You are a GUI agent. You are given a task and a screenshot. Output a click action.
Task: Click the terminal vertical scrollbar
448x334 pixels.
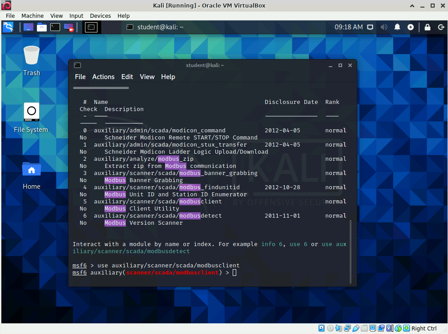(x=351, y=251)
